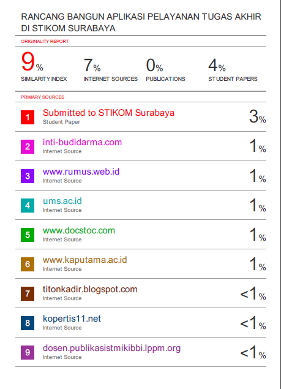Screen dimensions: 281x389
Task: Click the 9% Similarity Index figure
Action: coord(32,61)
